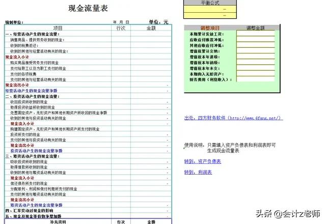The image size is (326, 224).
Task: Click the input cell for 应收应付账款冲抵
Action: pyautogui.click(x=256, y=40)
